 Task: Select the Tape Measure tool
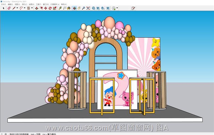pos(60,8)
